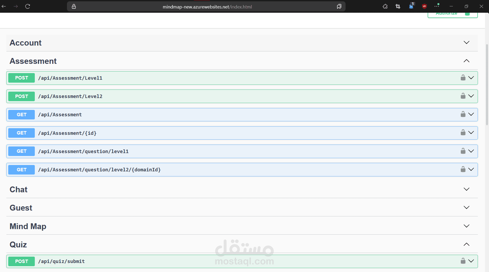The image size is (489, 272).
Task: Click the POST badge for /api/quiz/submit
Action: pos(22,261)
